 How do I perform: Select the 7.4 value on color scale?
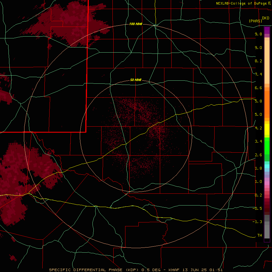[258, 74]
